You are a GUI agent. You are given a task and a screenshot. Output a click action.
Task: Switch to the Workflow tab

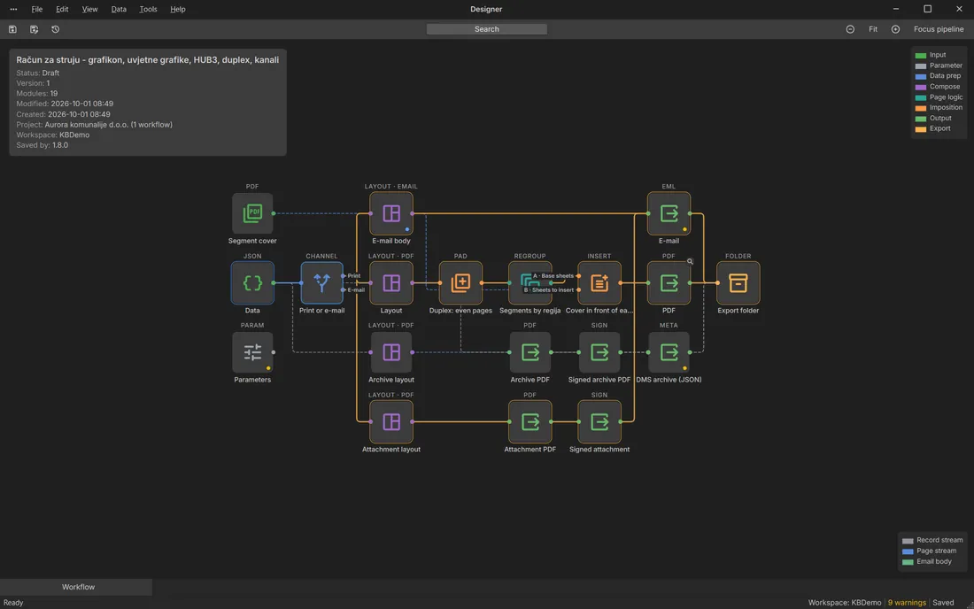(x=76, y=587)
